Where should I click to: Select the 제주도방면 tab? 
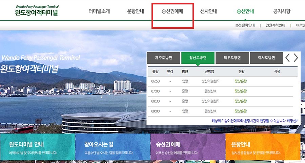[164, 58]
